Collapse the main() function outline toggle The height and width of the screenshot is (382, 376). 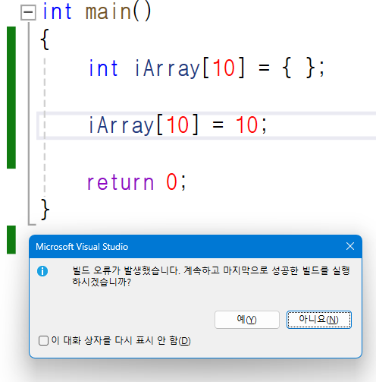[28, 12]
